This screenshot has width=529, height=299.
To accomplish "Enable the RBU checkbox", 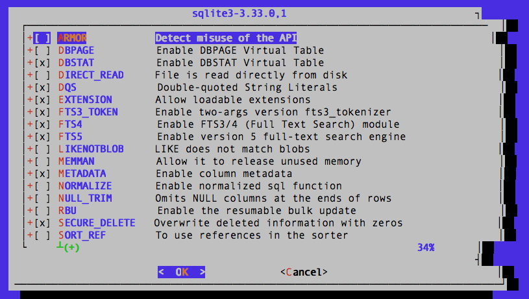I will coord(42,211).
